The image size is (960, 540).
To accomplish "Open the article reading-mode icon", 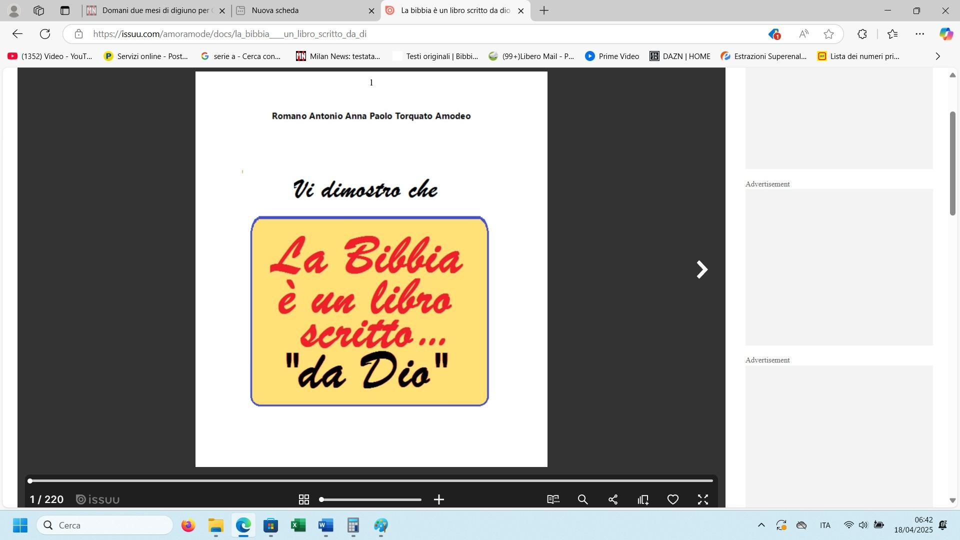I will coord(553,499).
